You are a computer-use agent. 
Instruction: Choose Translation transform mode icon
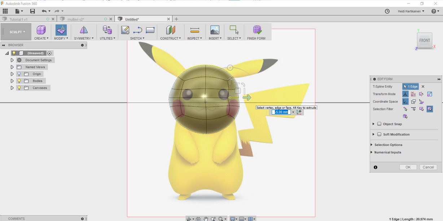413,94
